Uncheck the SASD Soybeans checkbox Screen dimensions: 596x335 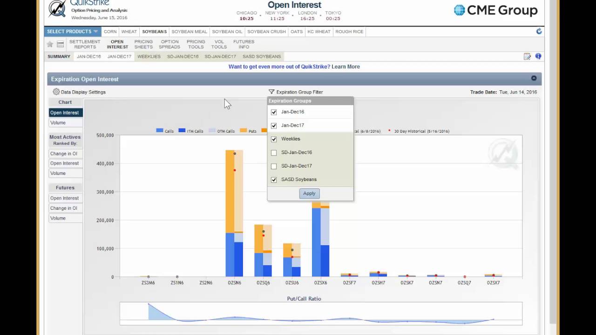tap(274, 180)
